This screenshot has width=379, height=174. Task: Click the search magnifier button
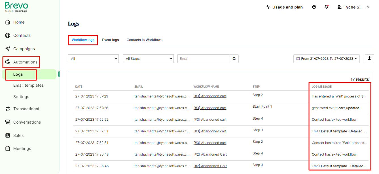pos(234,59)
